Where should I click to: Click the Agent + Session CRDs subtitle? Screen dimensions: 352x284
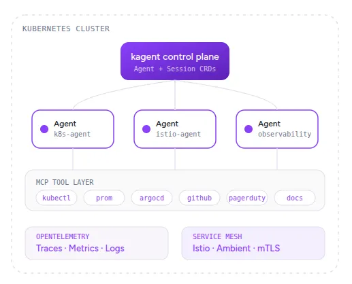175,69
